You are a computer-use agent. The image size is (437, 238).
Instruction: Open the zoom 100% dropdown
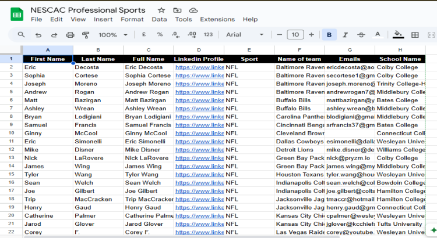click(x=112, y=35)
